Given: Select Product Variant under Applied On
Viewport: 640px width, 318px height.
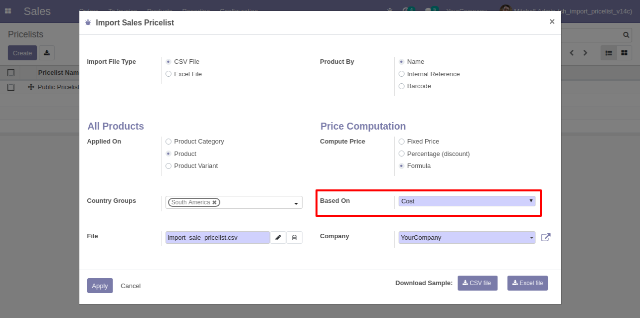Looking at the screenshot, I should (x=168, y=166).
